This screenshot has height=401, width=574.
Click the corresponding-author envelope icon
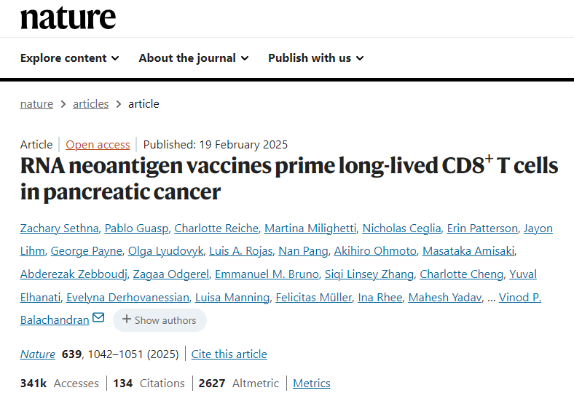(x=98, y=319)
